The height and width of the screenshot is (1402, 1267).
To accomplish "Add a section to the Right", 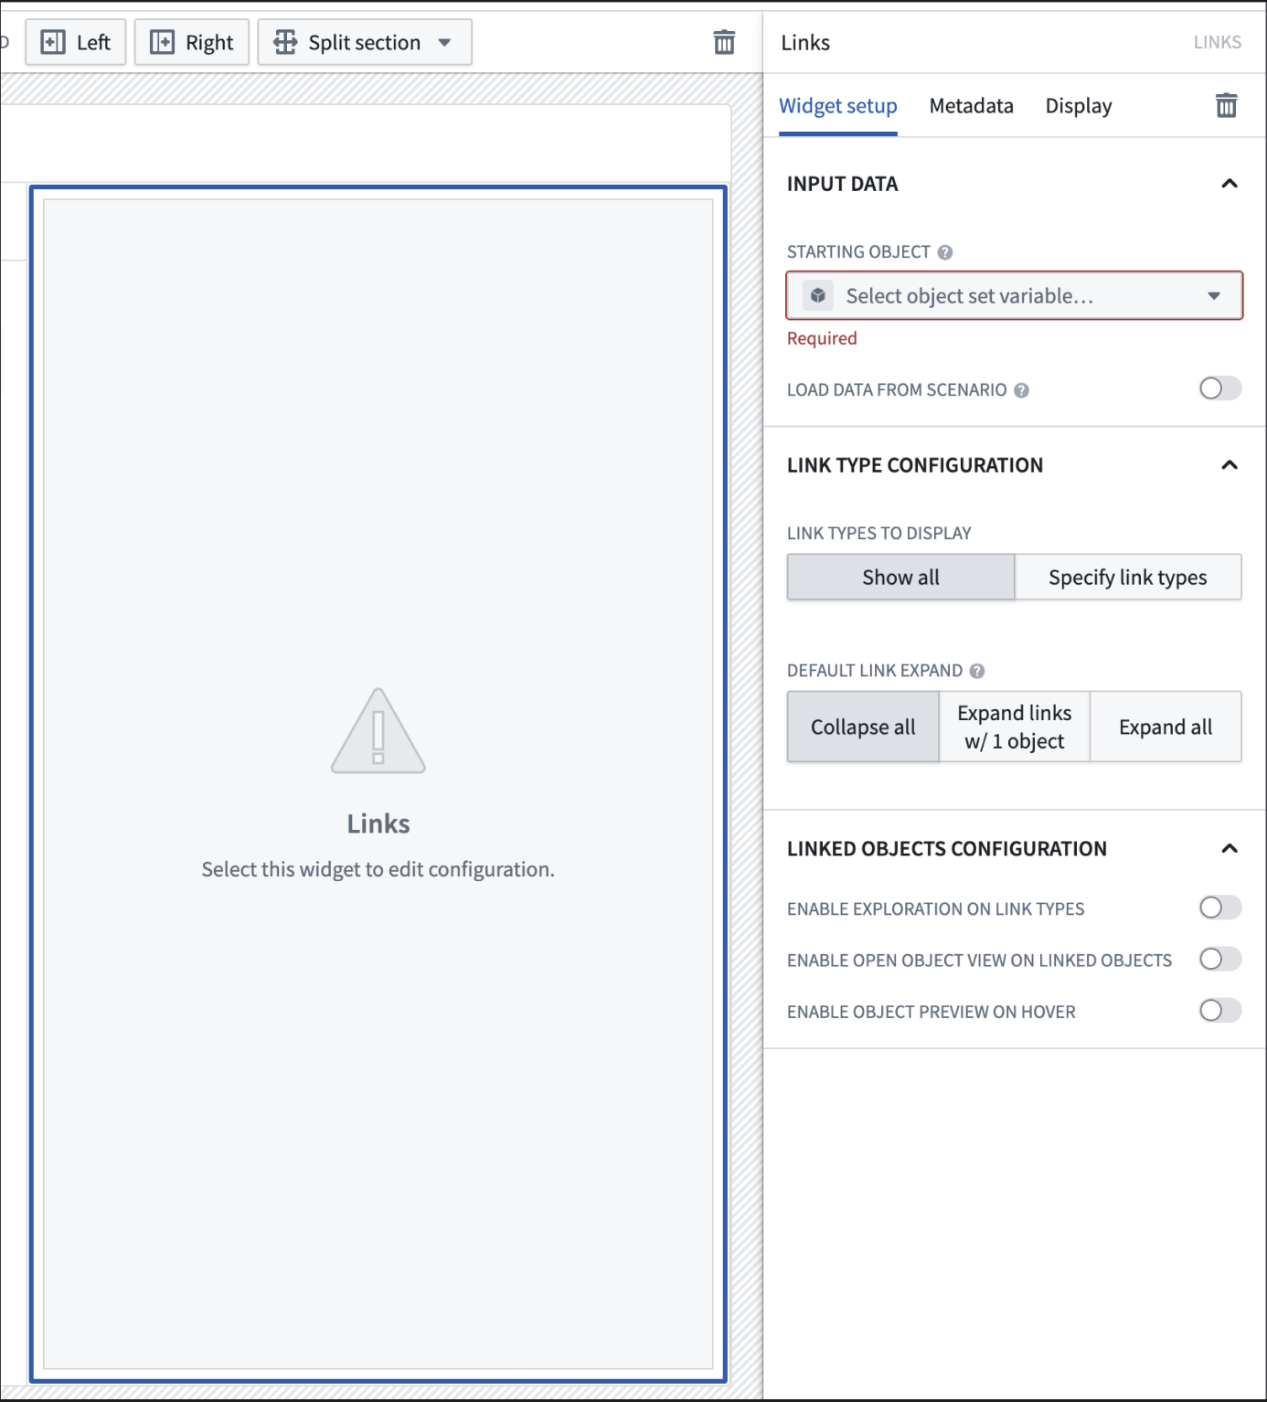I will (x=192, y=42).
